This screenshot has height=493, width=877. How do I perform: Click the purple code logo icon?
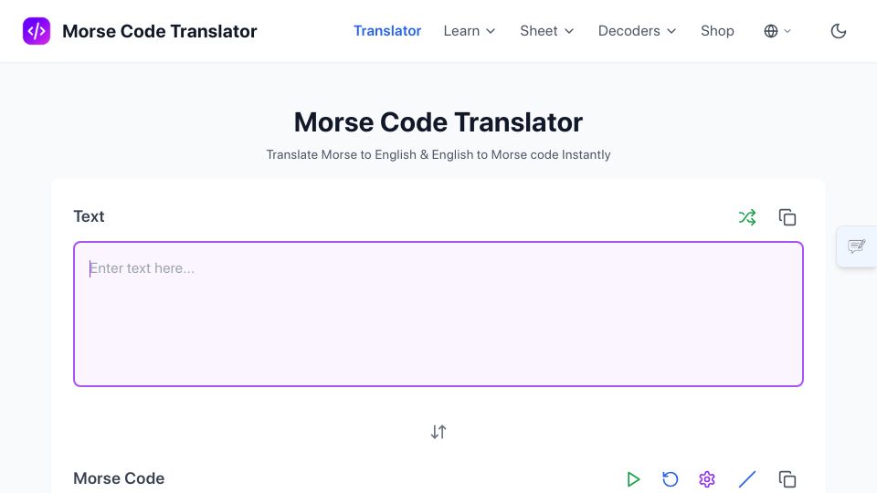[x=37, y=31]
